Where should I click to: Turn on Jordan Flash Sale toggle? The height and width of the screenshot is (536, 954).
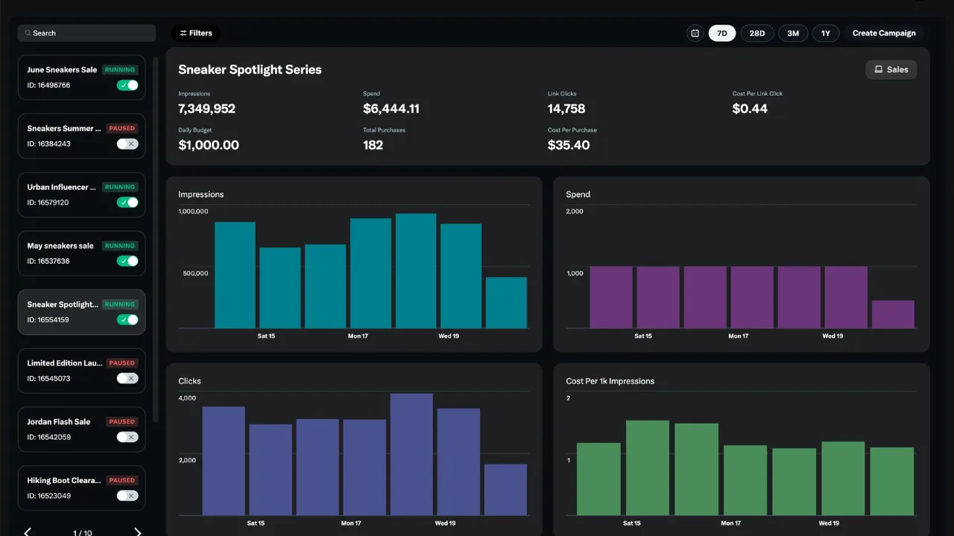click(127, 437)
